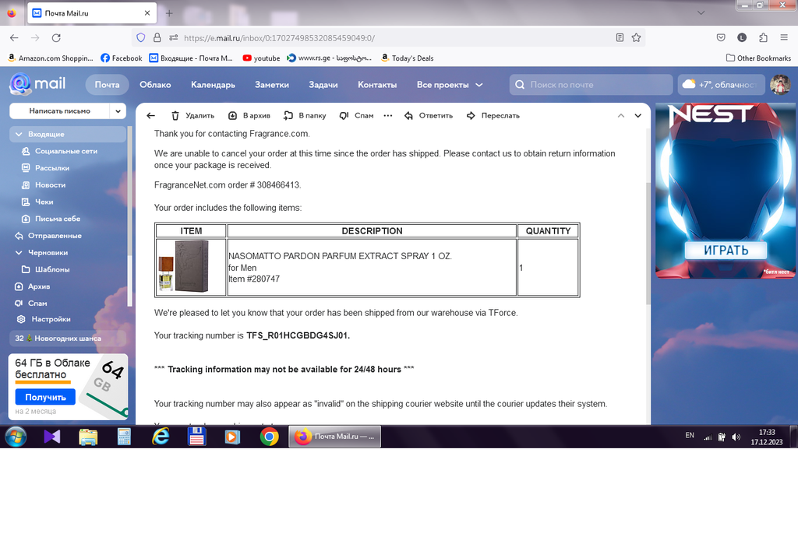Click the 32 Новогодних шанса promo
This screenshot has width=798, height=558.
(x=68, y=338)
